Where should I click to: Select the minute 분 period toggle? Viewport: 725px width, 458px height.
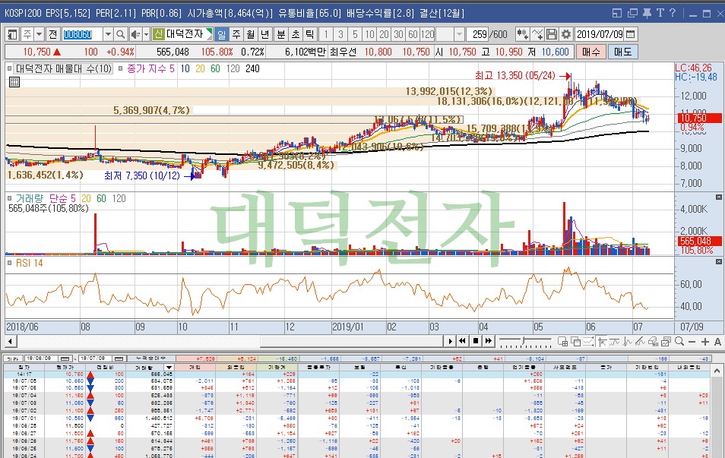[281, 34]
